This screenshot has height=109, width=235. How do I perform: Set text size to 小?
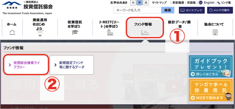(133, 3)
